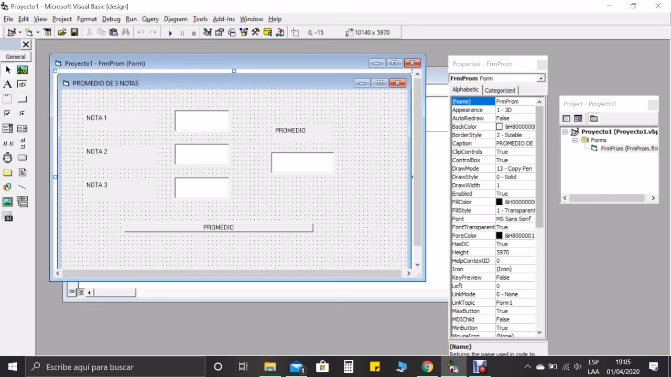Open the Form Layout Window toolbar icon
The image size is (671, 377).
232,32
